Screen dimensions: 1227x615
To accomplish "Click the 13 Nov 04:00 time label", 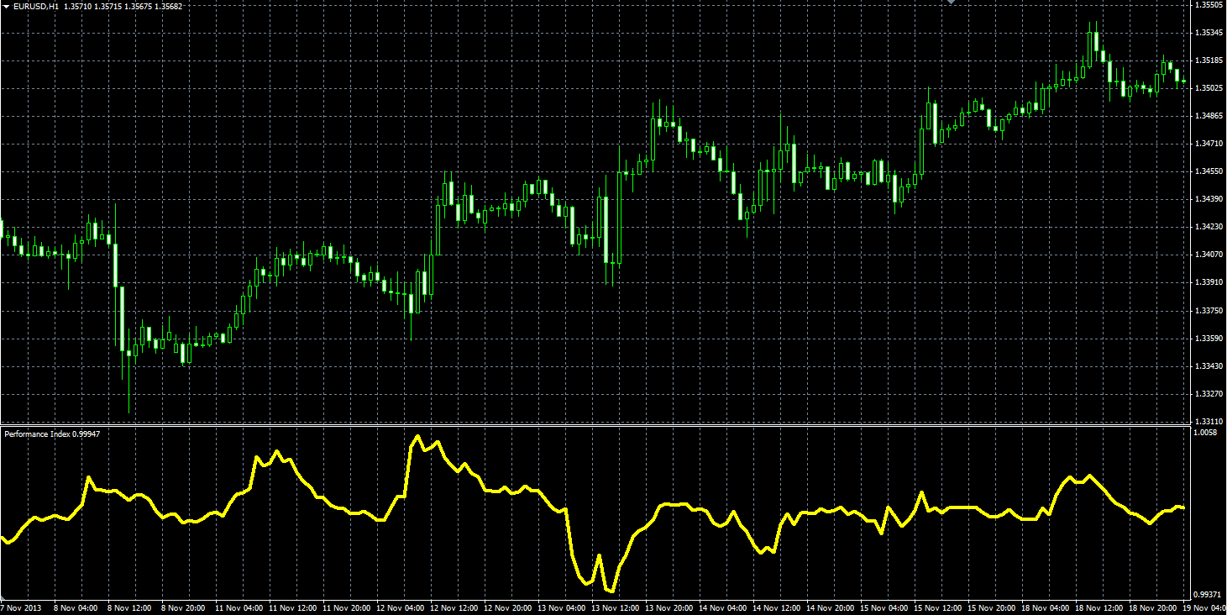I will click(x=563, y=607).
